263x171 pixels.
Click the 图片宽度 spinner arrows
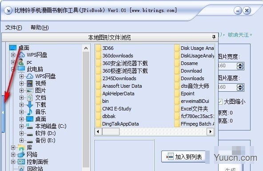(240, 66)
